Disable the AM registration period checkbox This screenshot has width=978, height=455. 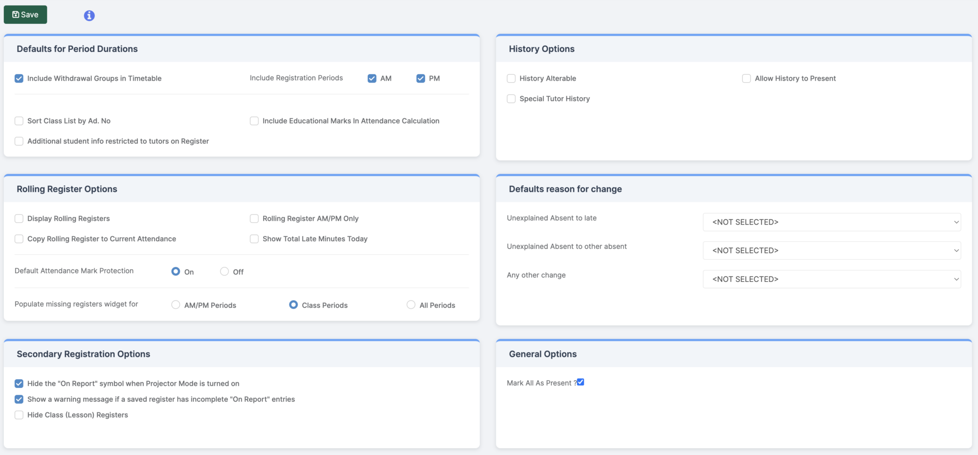pos(372,78)
